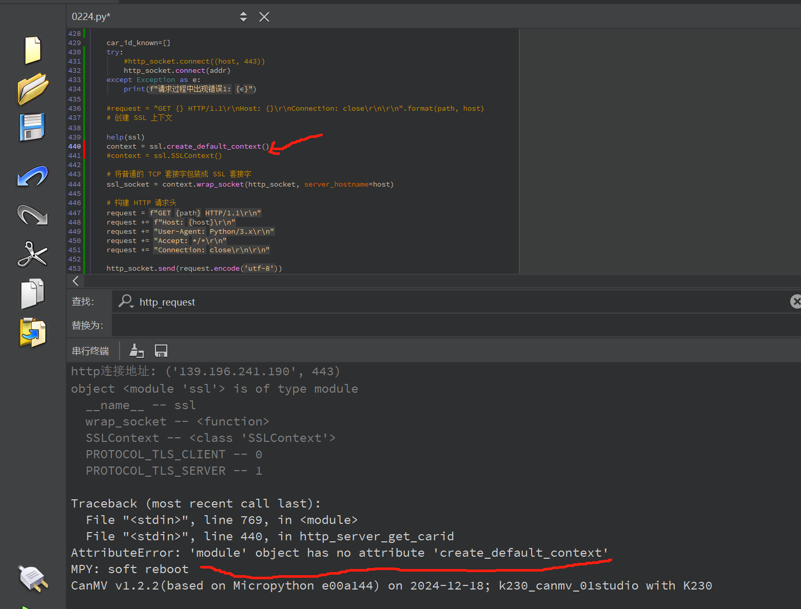The height and width of the screenshot is (609, 801).
Task: Redo the last undone edit
Action: coord(33,215)
